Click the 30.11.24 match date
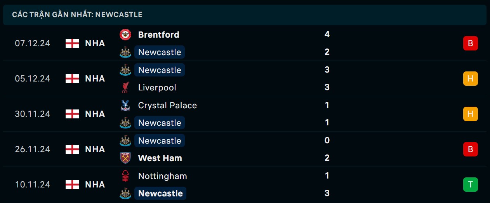The height and width of the screenshot is (203, 490). (33, 114)
